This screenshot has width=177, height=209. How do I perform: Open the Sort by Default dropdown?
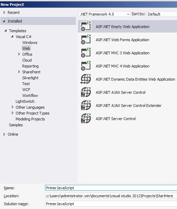[162, 14]
